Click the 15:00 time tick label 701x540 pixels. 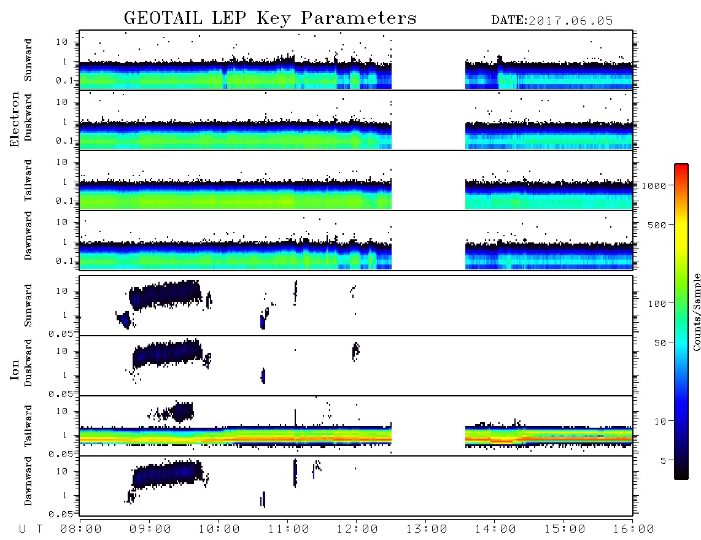(565, 530)
